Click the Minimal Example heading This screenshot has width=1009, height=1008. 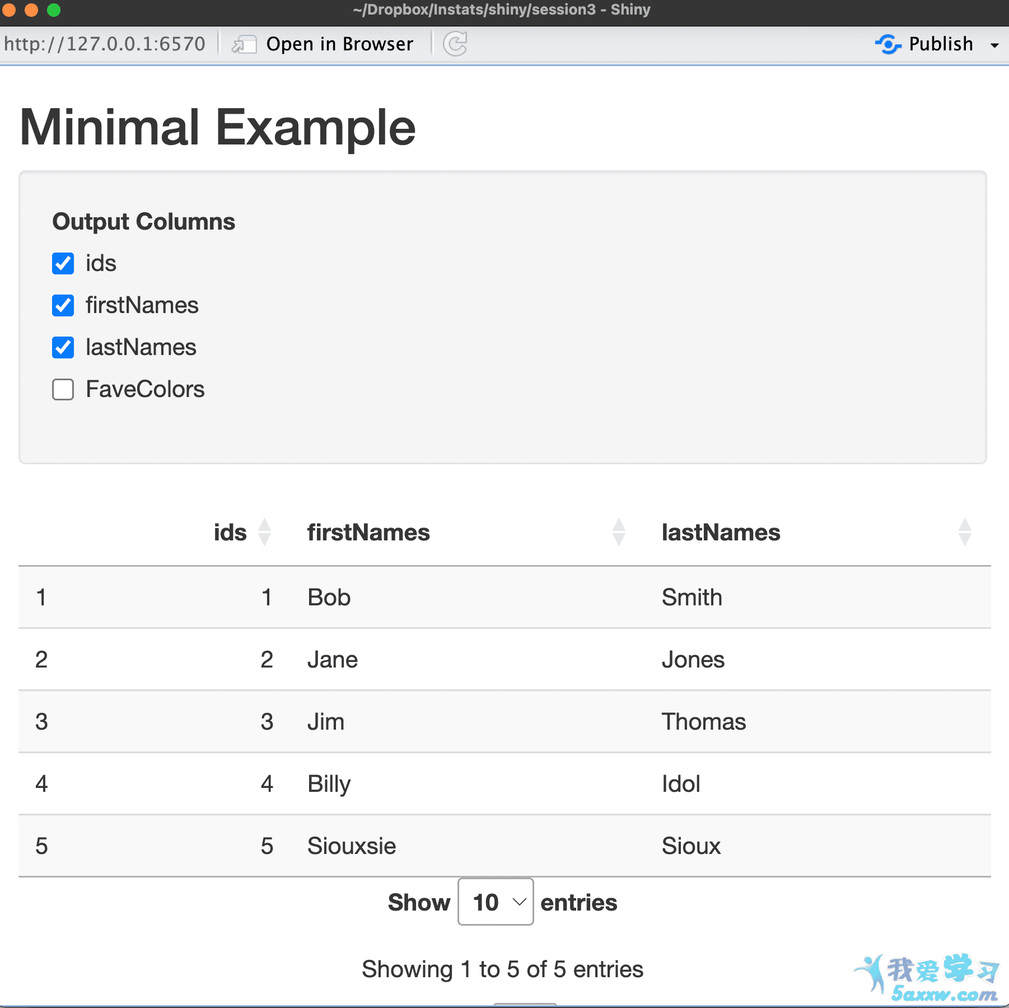217,128
